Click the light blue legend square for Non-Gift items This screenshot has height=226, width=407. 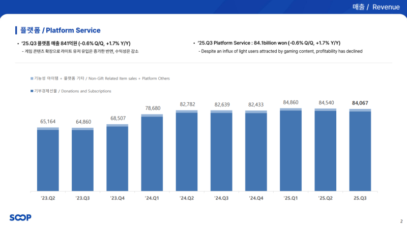32,79
